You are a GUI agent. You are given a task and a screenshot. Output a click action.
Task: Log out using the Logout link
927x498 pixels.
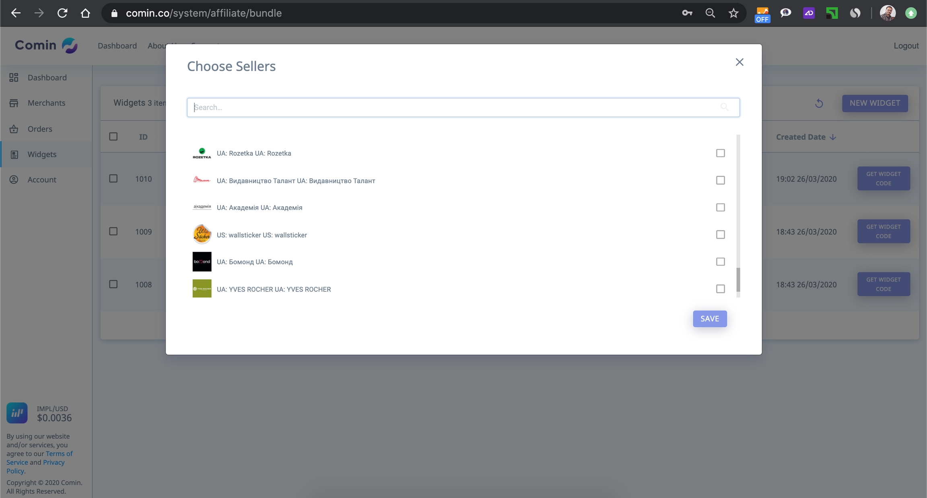(x=906, y=45)
